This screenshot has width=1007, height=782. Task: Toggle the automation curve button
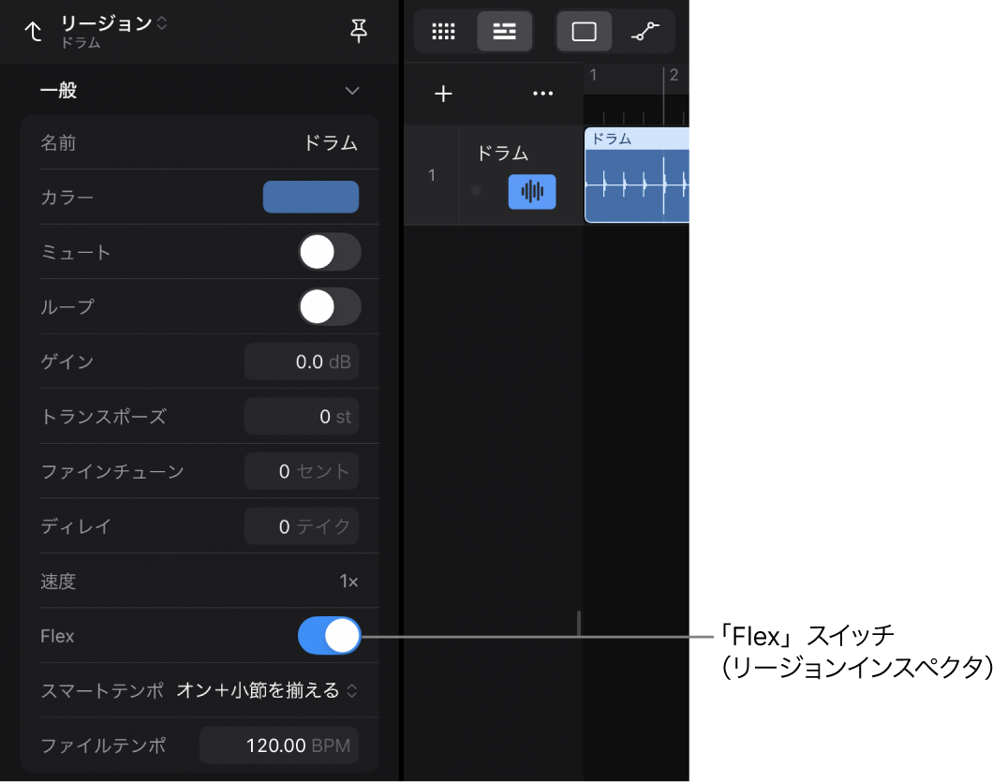[x=644, y=31]
